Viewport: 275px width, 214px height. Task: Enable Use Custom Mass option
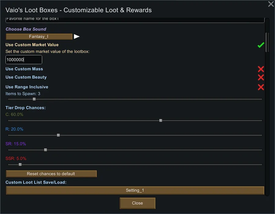pos(261,69)
